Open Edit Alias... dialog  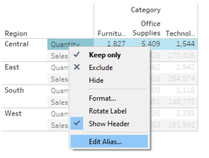click(x=105, y=142)
